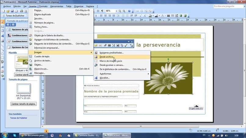The image size is (246, 138).
Task: Choose Hipervínculo... in Insertar menu
Action: [x=61, y=69]
